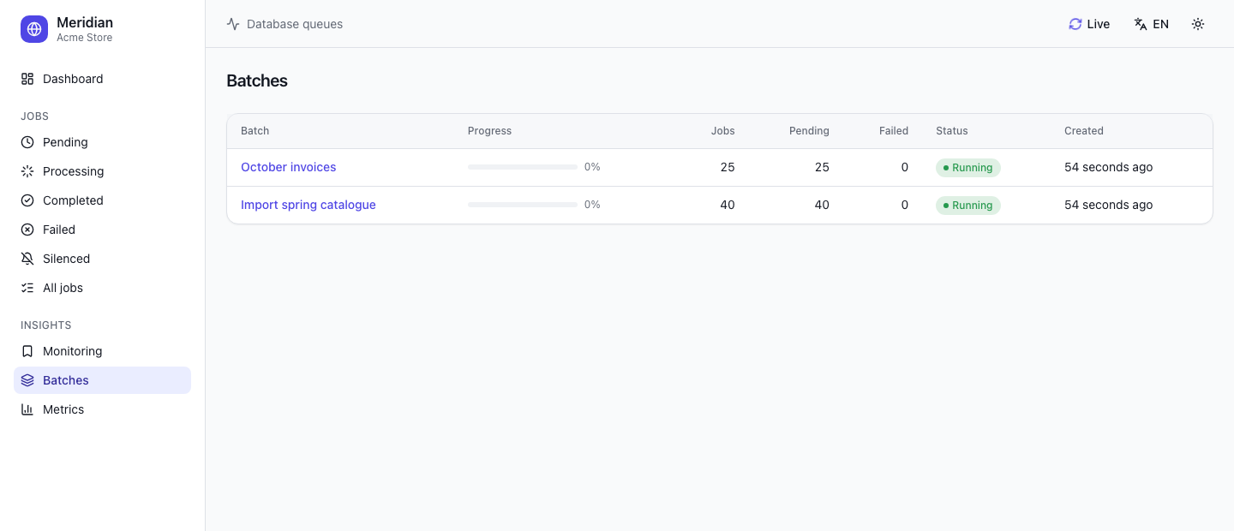
Task: Open the EN language selector
Action: (1151, 24)
